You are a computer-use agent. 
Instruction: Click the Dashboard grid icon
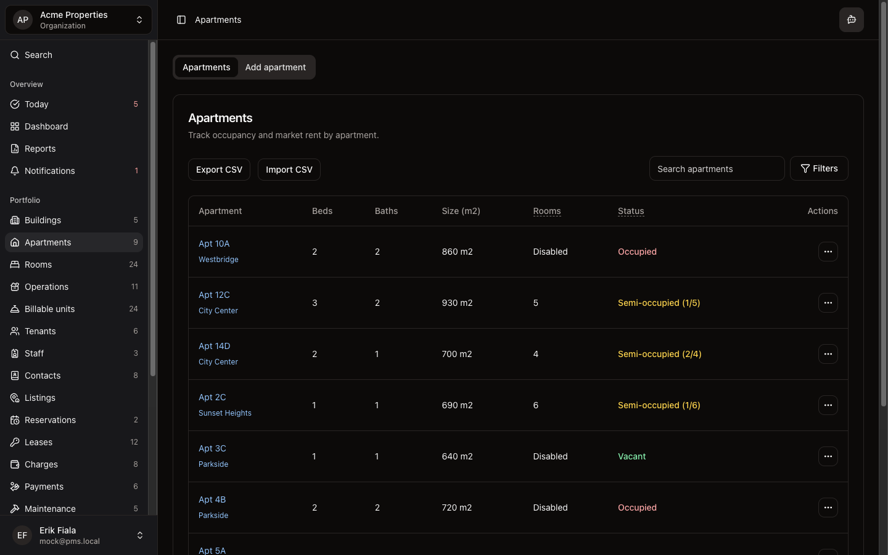click(15, 126)
